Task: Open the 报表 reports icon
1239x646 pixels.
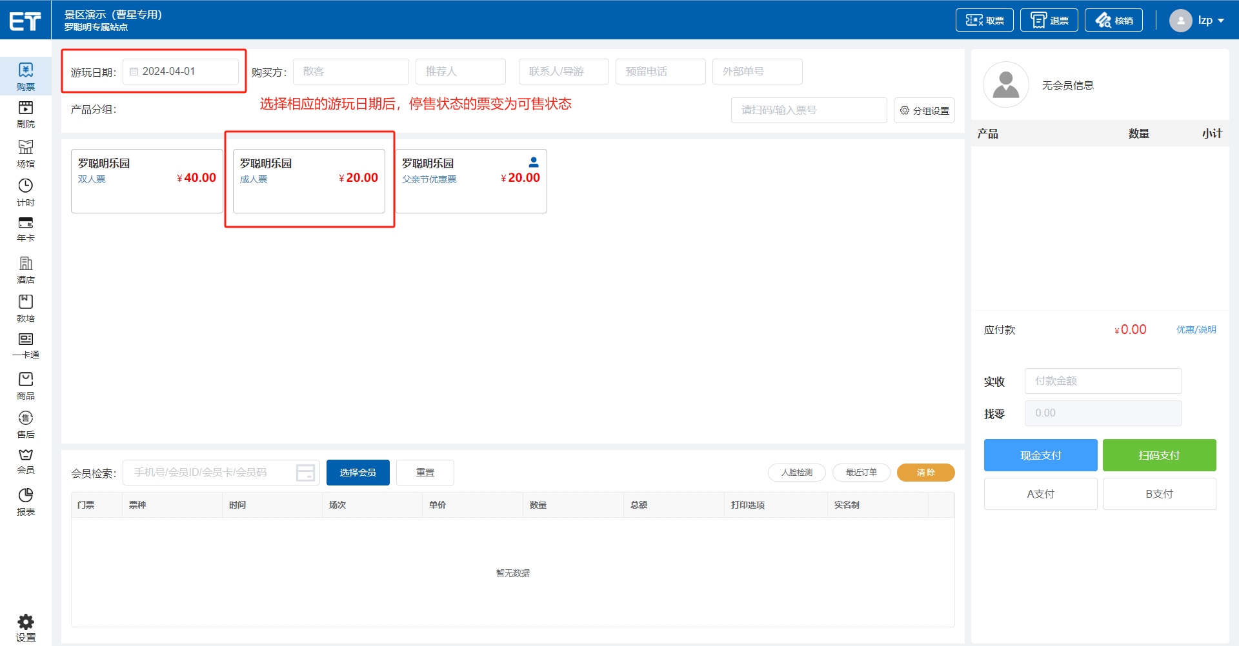Action: (x=25, y=502)
